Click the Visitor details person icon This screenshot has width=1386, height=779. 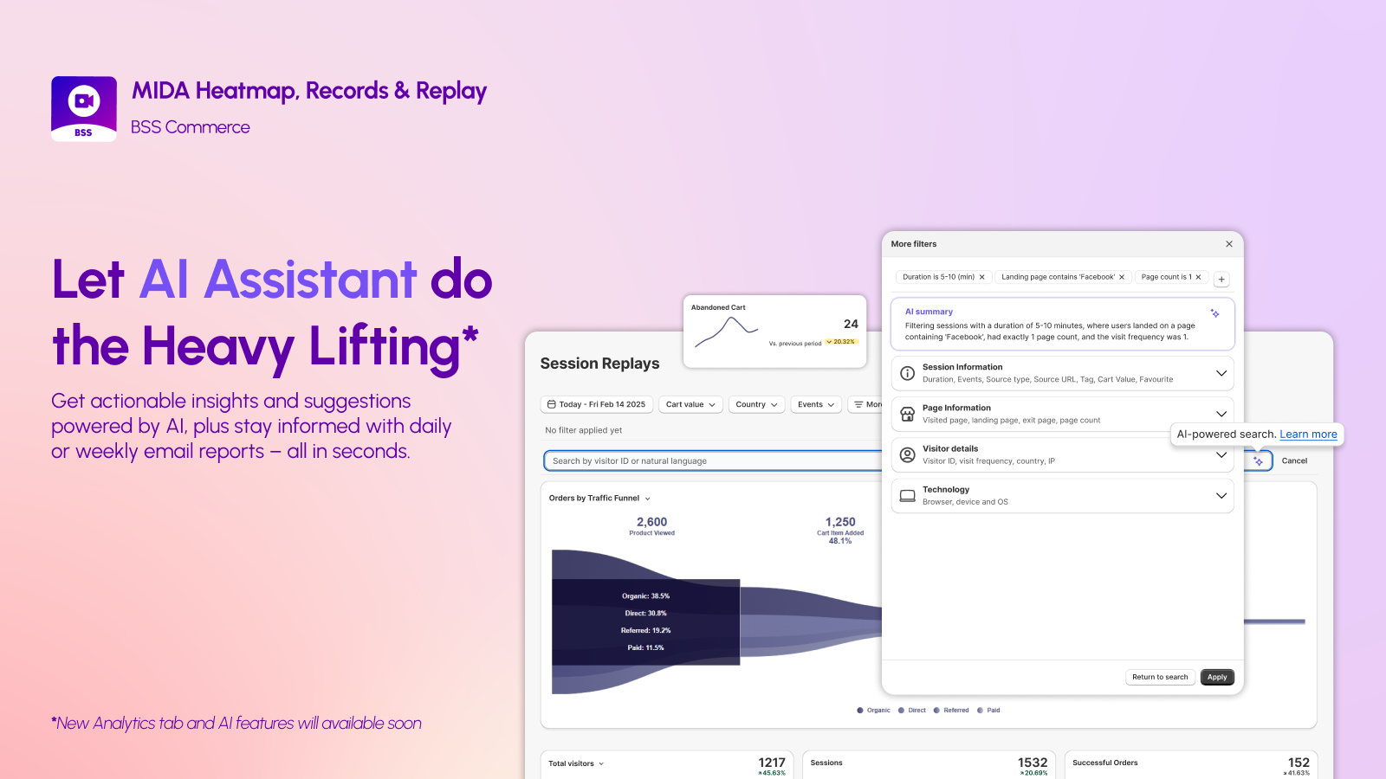point(907,454)
